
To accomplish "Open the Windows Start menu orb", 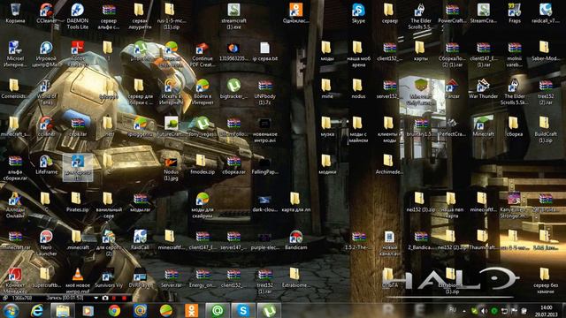I will [11, 310].
